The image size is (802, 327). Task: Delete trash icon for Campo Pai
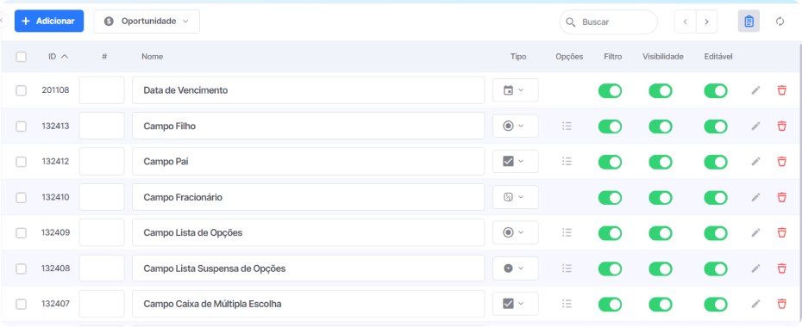[x=781, y=162]
